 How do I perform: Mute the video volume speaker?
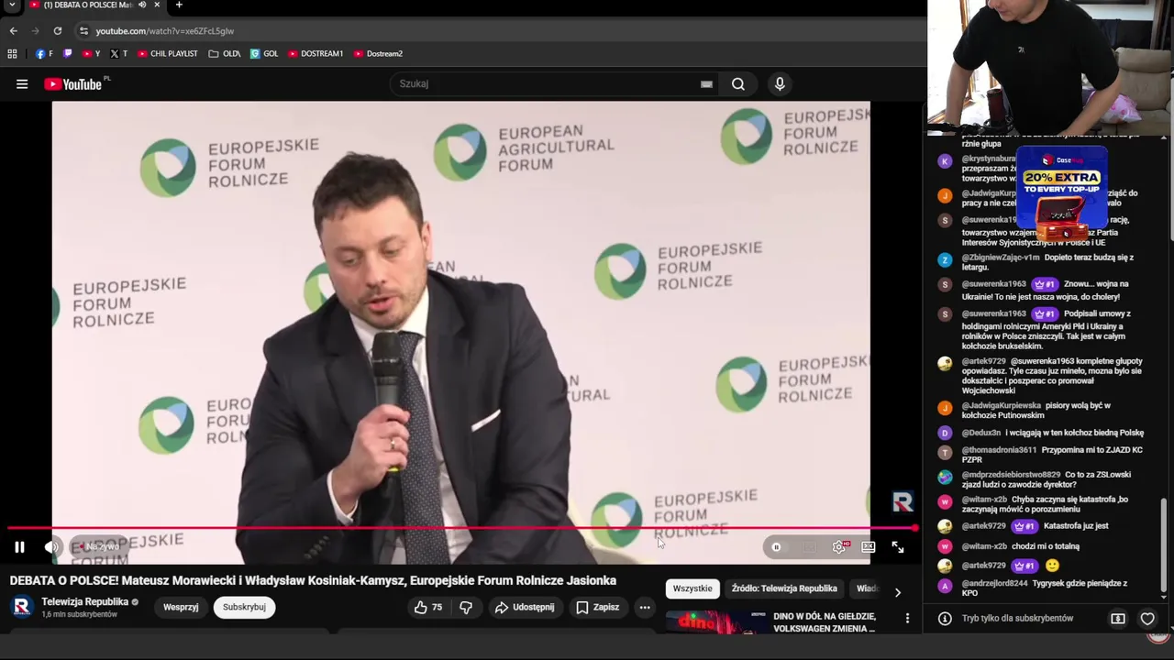click(52, 547)
